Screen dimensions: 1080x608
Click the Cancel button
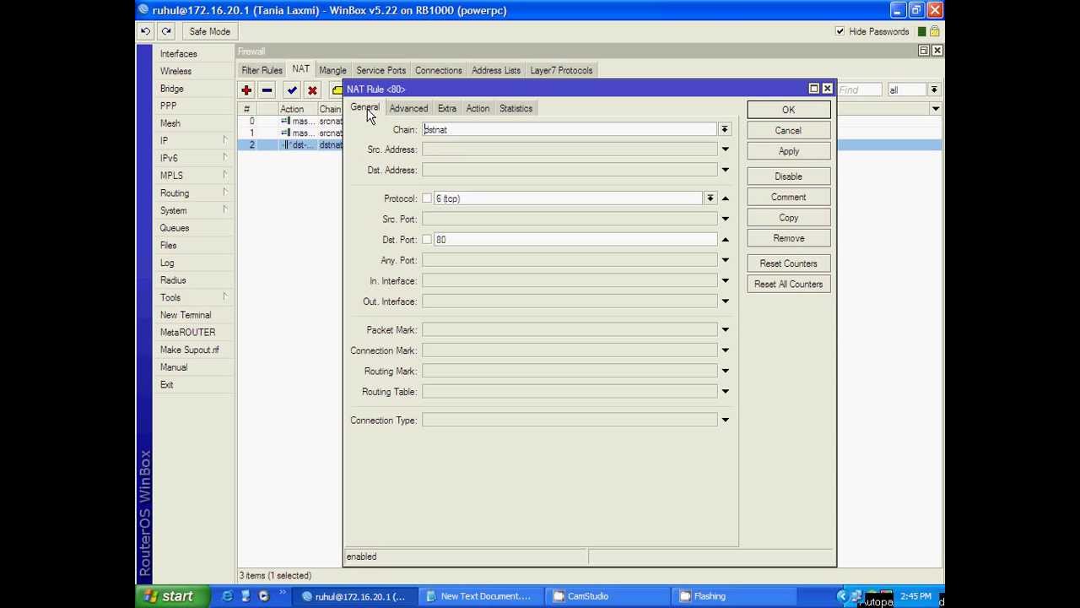pos(788,131)
